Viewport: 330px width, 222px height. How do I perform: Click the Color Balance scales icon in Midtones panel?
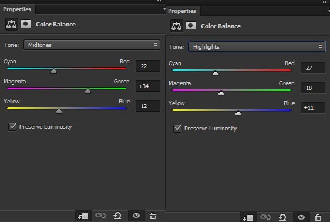12,24
